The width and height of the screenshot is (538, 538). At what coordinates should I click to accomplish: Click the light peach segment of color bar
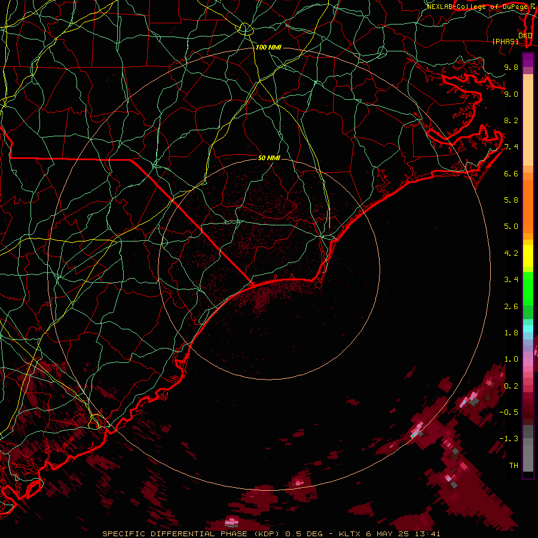[528, 123]
